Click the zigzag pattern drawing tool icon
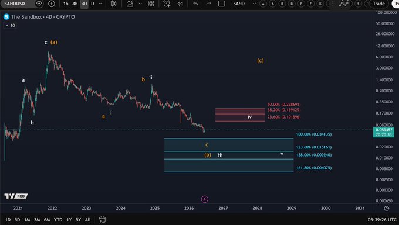Image resolution: width=399 pixels, height=225 pixels. pyautogui.click(x=343, y=4)
